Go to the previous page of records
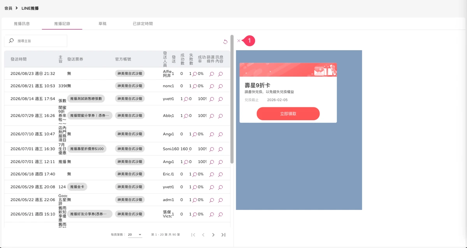Screen dimensions: 467x248 [203, 235]
